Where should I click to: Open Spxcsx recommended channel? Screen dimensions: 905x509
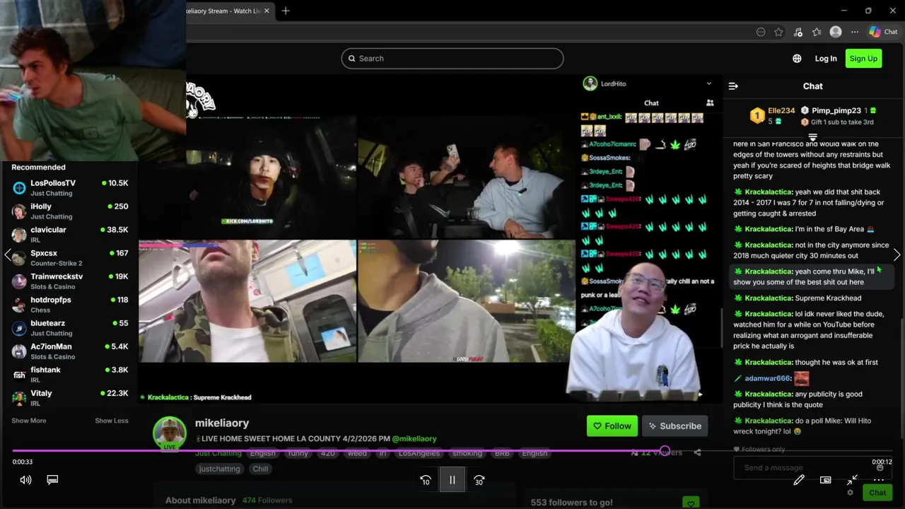70,258
